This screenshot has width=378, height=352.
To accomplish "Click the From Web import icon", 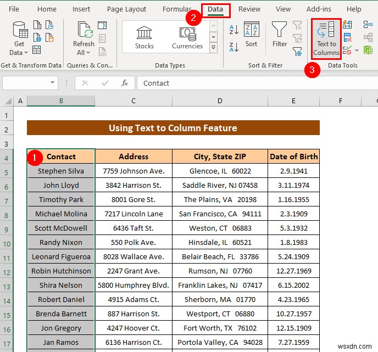I will tap(37, 37).
